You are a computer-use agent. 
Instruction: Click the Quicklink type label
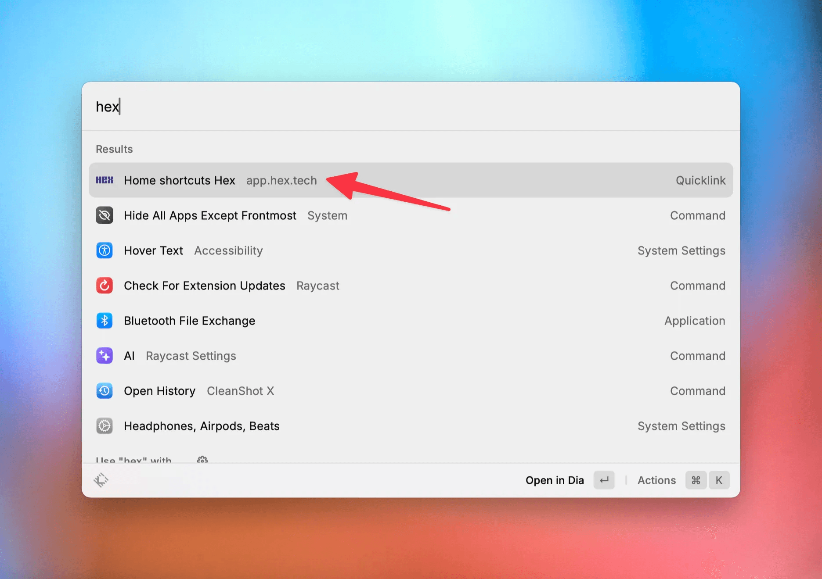point(700,180)
